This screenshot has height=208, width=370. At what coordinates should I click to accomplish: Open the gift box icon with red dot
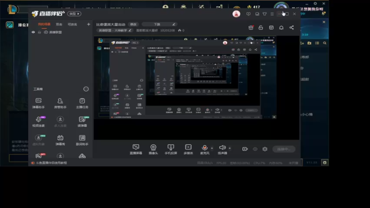pos(251,28)
